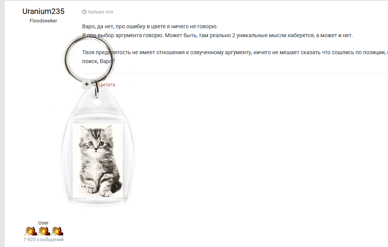
Task: Click the Floodseeker member title
Action: (x=43, y=21)
